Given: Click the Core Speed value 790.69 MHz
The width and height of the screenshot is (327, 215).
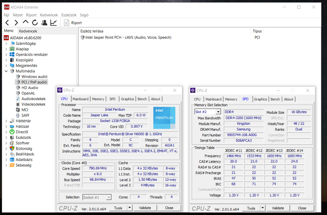Looking at the screenshot, I should tap(98, 168).
